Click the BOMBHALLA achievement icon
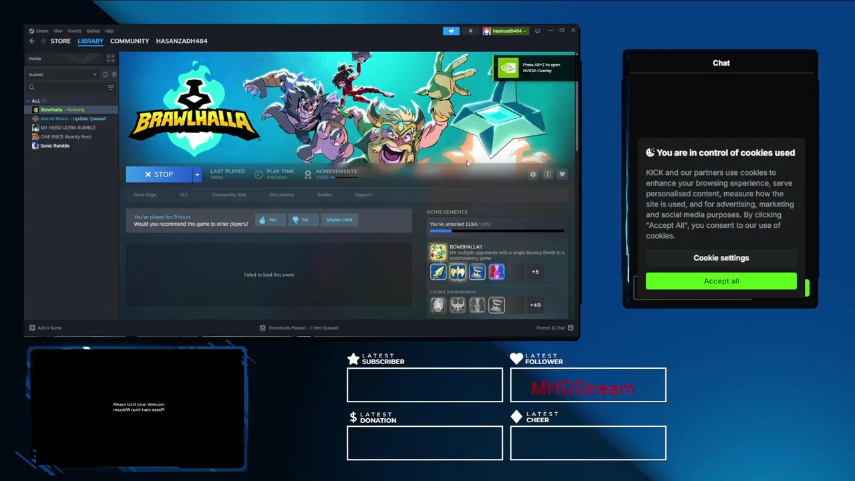Image resolution: width=855 pixels, height=481 pixels. click(x=438, y=252)
